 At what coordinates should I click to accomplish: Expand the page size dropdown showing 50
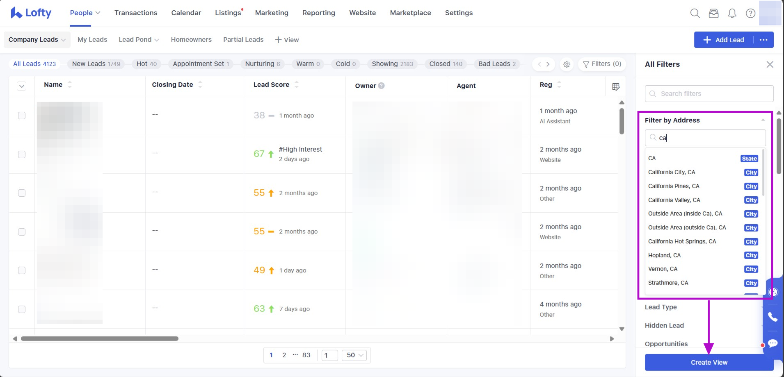(x=355, y=355)
